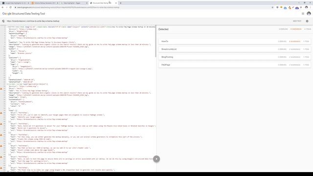
Task: Open the Google apps grid icon
Action: [x=303, y=14]
